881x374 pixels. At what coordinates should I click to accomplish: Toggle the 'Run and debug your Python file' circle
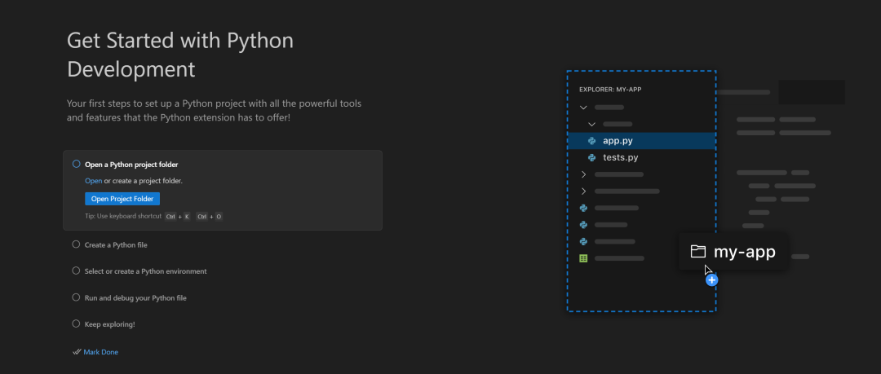(77, 297)
